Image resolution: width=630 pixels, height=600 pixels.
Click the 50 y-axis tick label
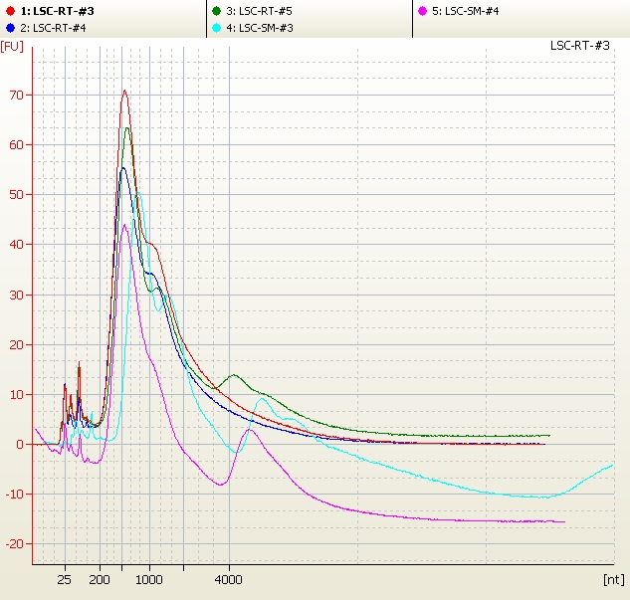(17, 195)
